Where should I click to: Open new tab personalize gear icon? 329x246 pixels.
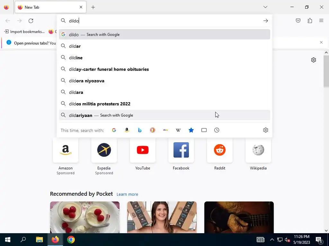(314, 60)
